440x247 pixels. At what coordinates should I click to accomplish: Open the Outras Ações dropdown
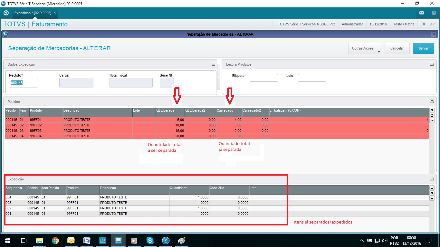[x=365, y=49]
